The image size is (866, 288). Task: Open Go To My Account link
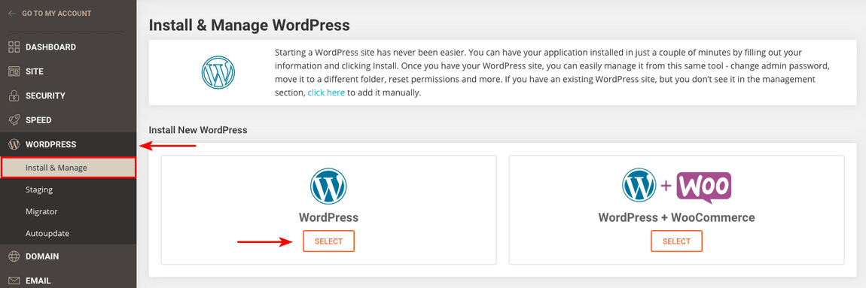click(56, 14)
